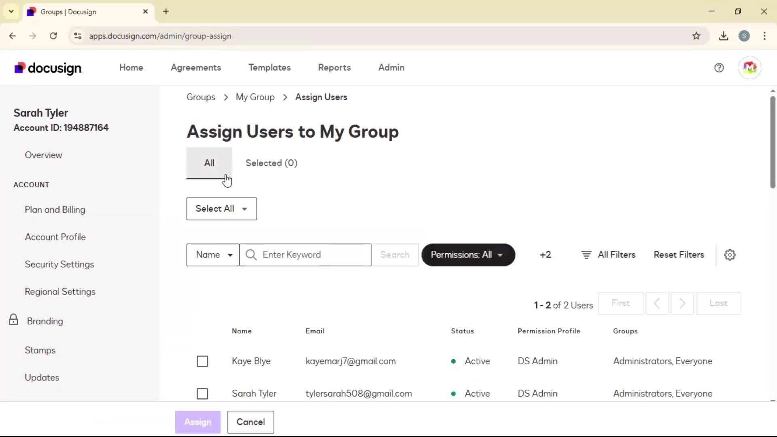Open the Reports menu
The height and width of the screenshot is (437, 777).
tap(334, 68)
